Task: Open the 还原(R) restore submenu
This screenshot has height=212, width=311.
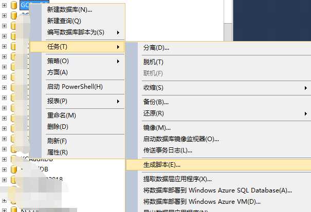Action: coord(218,113)
